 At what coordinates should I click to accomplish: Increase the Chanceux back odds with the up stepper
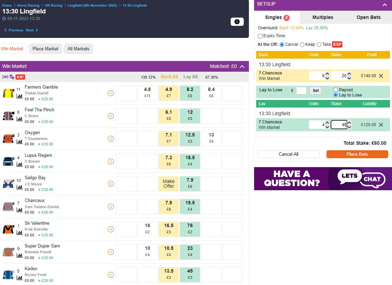click(x=328, y=73)
